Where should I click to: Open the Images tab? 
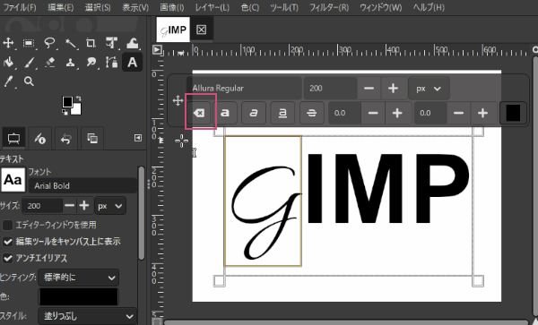pos(92,138)
